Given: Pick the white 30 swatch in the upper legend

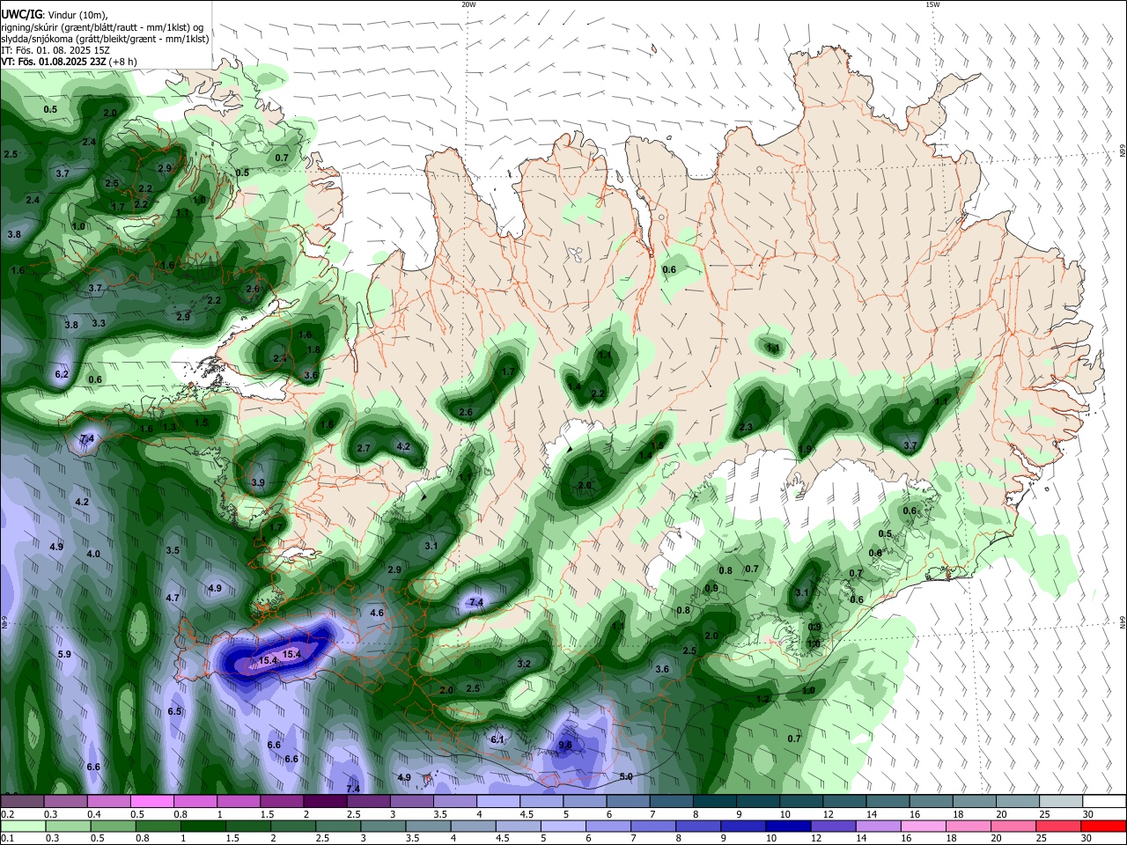Looking at the screenshot, I should (x=1102, y=802).
